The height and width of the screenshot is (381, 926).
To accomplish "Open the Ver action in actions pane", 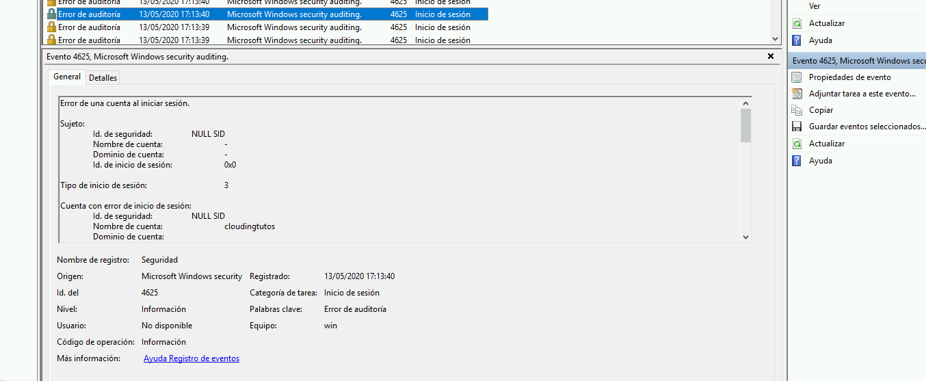I will pos(815,6).
